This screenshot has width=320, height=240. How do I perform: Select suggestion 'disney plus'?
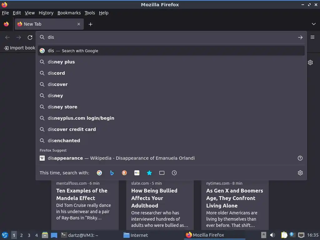coord(171,62)
